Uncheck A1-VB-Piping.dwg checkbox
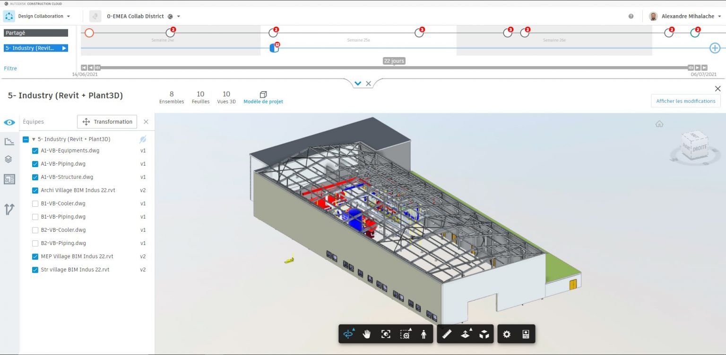 (x=35, y=164)
